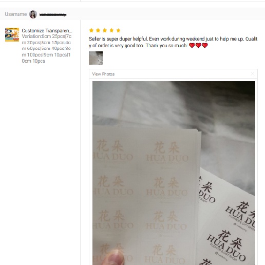Select the small review photo thumbnail
The image size is (265, 265).
pyautogui.click(x=96, y=58)
